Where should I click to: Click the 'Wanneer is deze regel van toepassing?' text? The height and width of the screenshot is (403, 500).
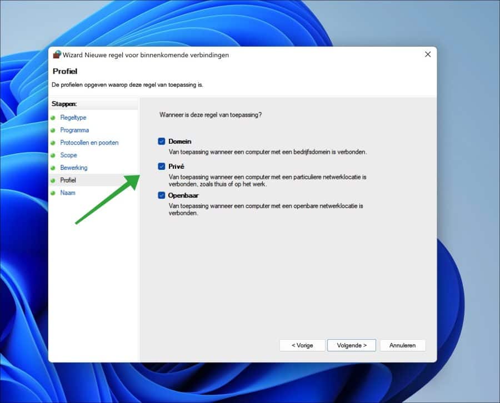[211, 115]
